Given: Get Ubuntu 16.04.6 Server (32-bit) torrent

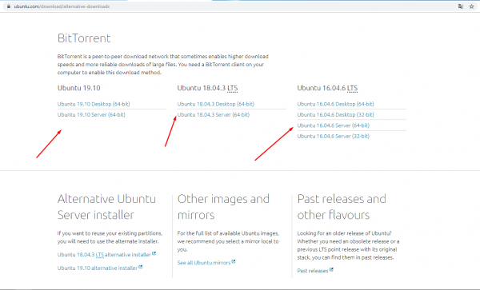Looking at the screenshot, I should click(x=334, y=136).
